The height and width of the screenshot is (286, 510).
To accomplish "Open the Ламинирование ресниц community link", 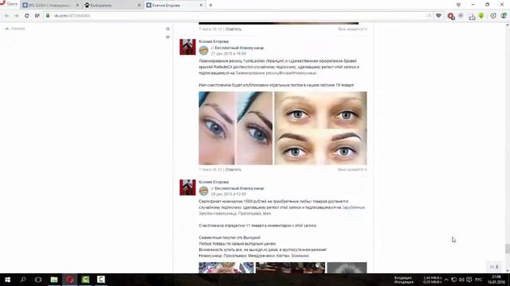I will pos(276,73).
